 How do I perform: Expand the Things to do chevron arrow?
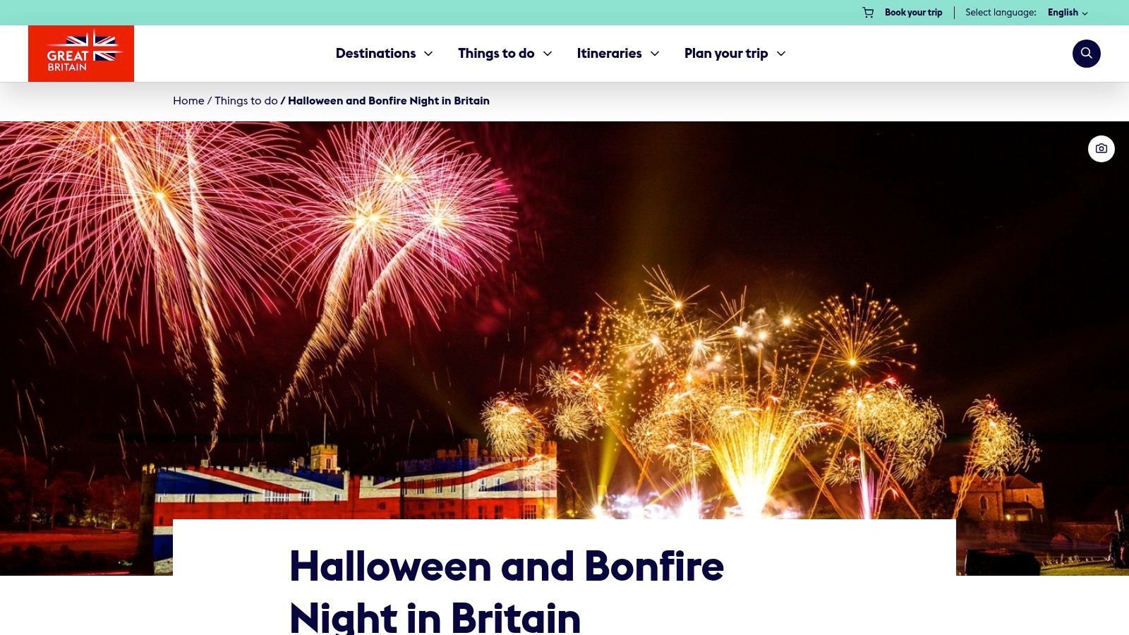tap(548, 54)
